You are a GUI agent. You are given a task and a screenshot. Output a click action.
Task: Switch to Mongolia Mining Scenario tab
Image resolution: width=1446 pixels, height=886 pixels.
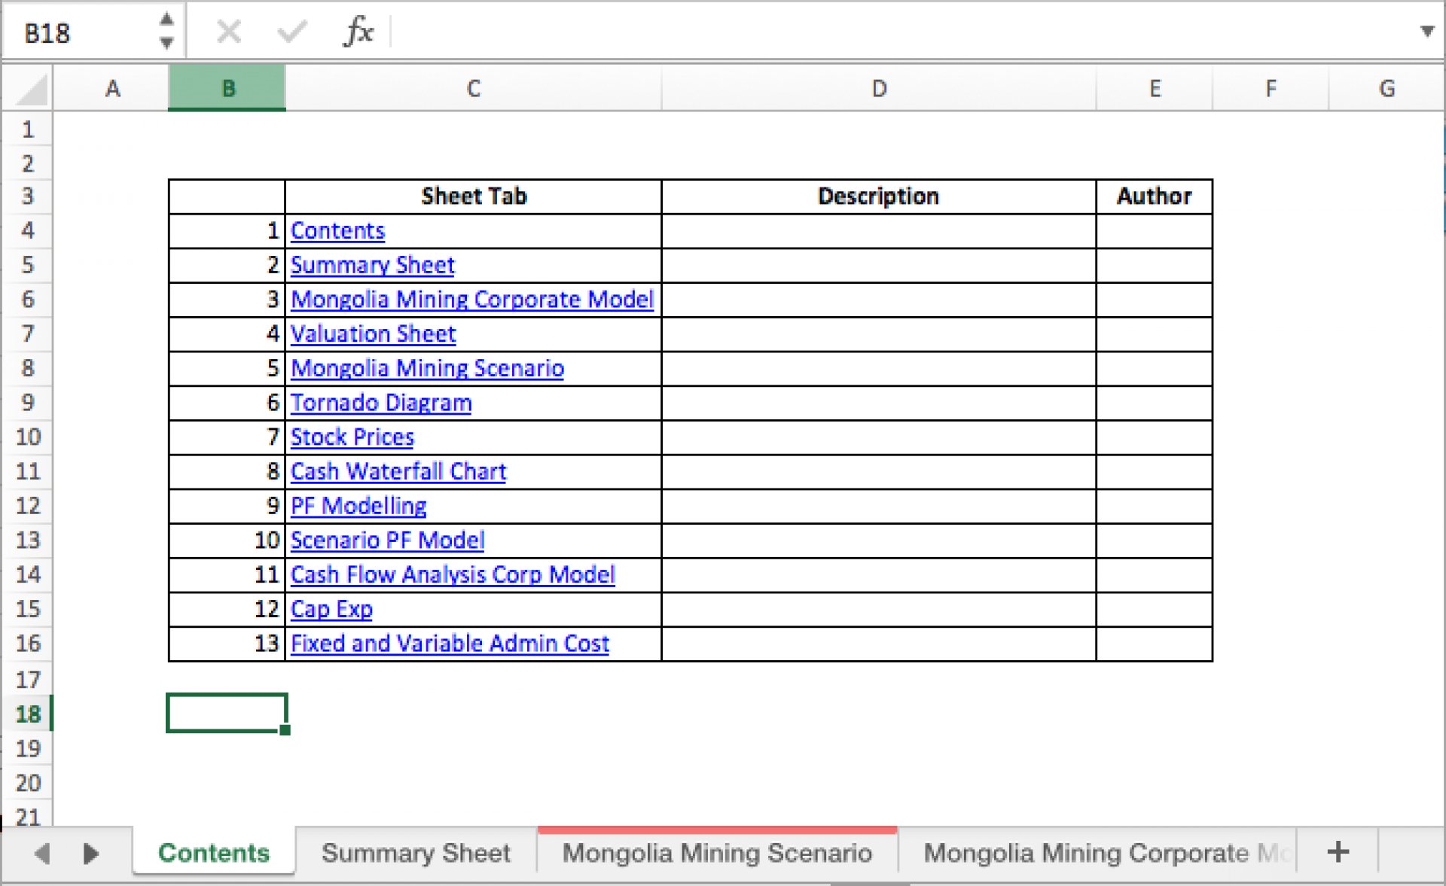pyautogui.click(x=717, y=852)
